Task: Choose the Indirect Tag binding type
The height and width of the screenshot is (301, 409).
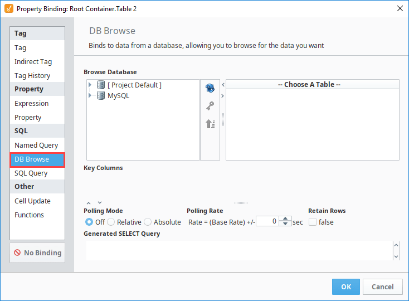Action: click(x=37, y=62)
